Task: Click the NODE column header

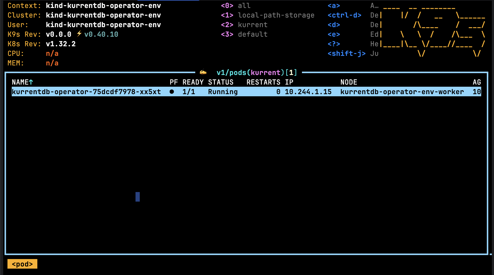Action: 349,82
